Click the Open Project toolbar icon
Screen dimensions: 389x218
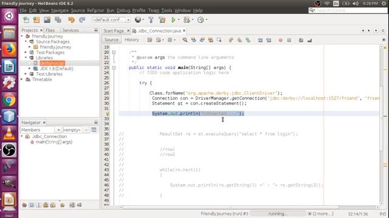point(47,20)
